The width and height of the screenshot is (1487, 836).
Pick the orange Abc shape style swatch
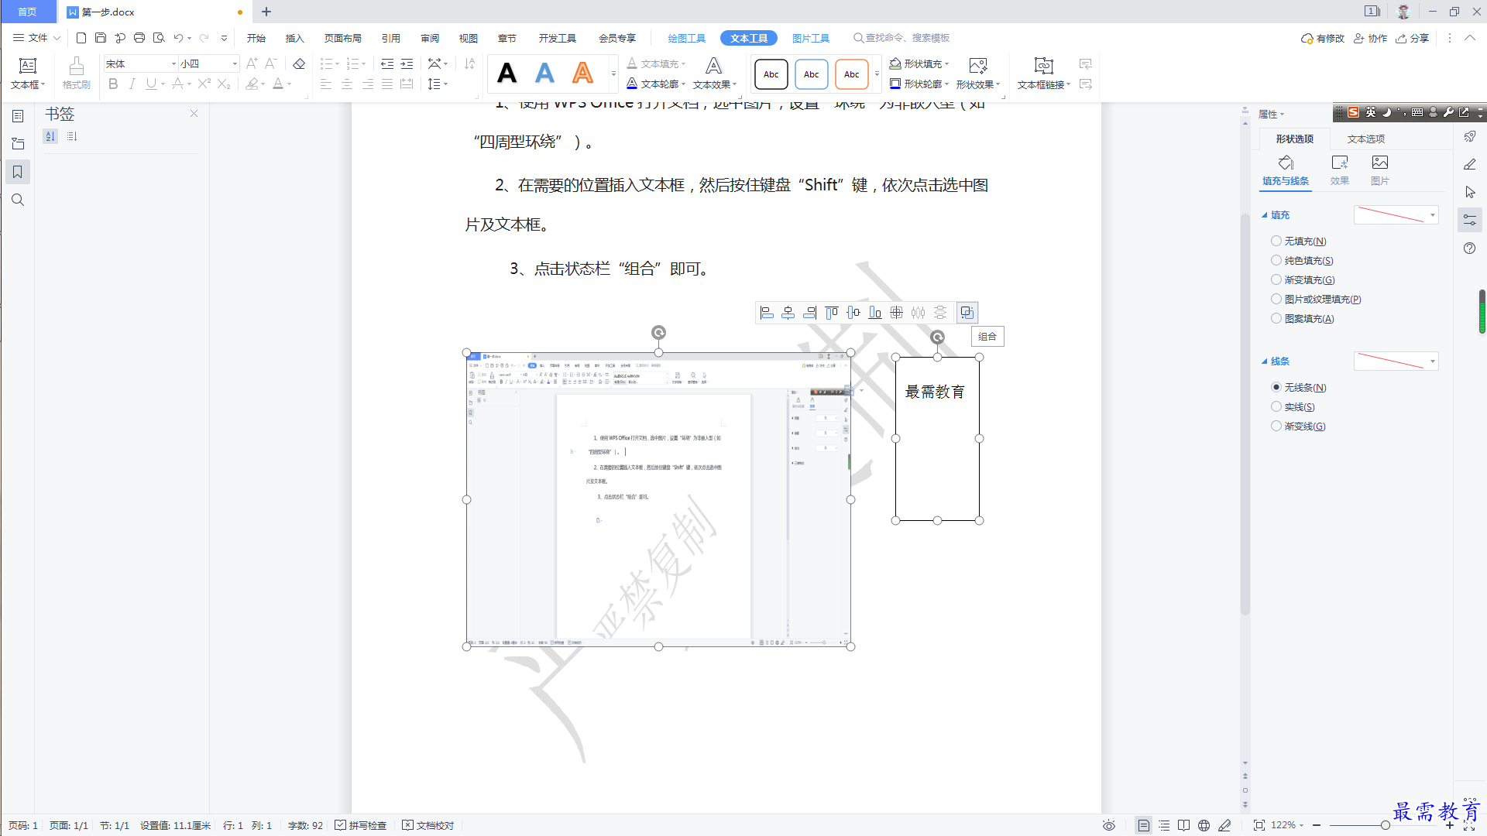pos(852,74)
